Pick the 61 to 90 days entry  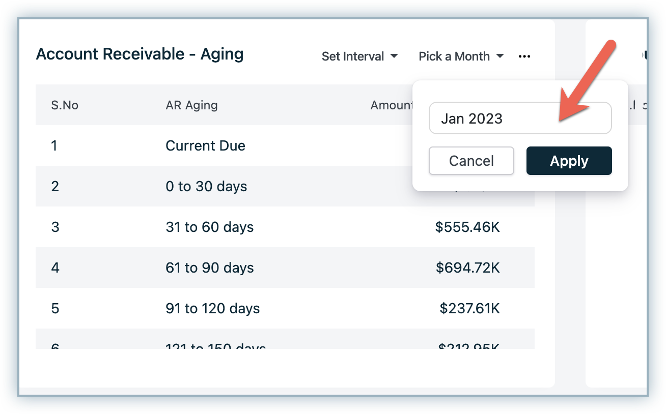pyautogui.click(x=209, y=268)
